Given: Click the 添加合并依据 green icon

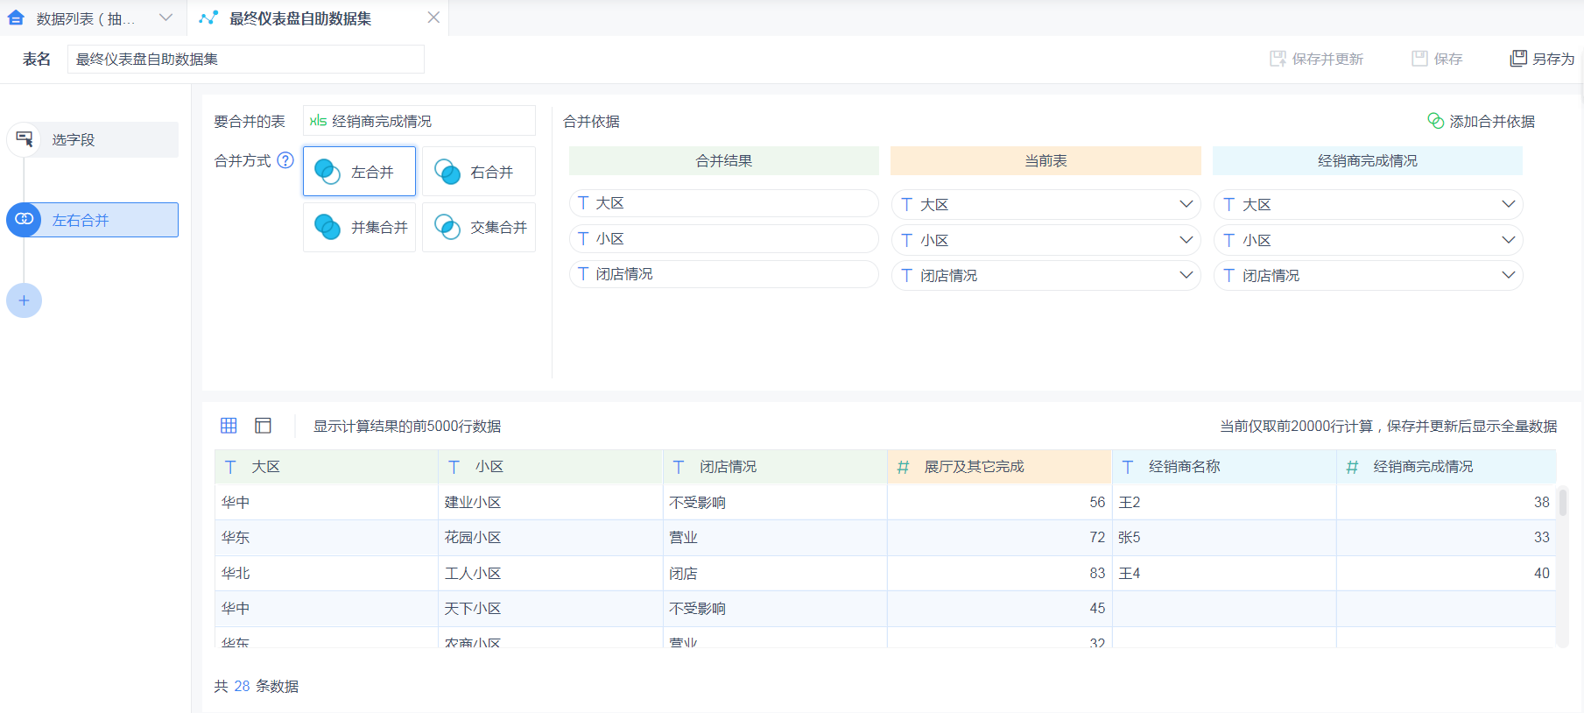Looking at the screenshot, I should coord(1435,121).
